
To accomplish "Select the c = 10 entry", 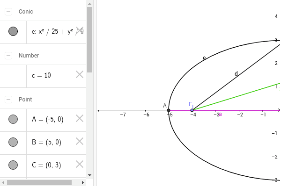I will tap(57, 76).
